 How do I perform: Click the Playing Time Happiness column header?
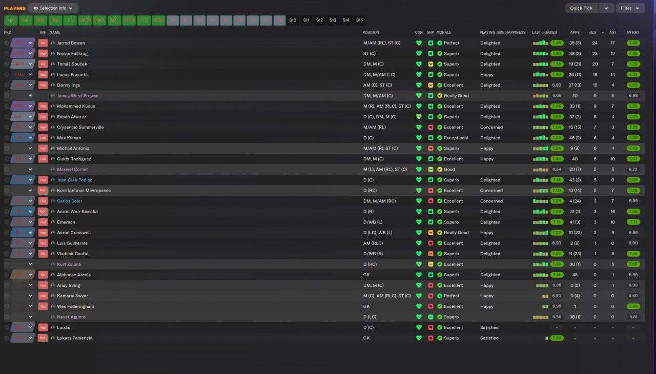[x=502, y=32]
